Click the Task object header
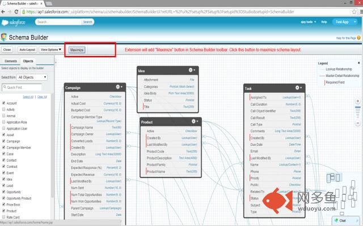363x226 pixels. (275, 88)
